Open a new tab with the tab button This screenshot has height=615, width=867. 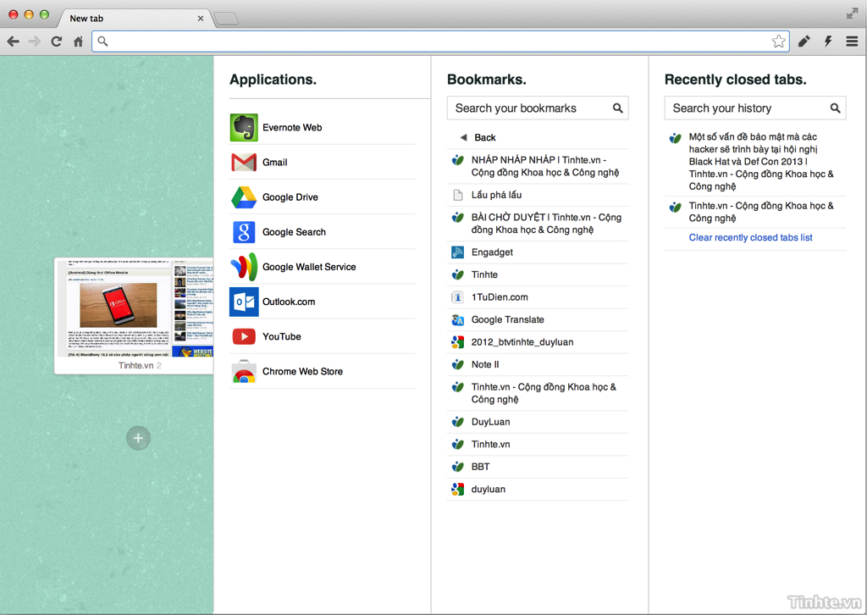tap(226, 19)
